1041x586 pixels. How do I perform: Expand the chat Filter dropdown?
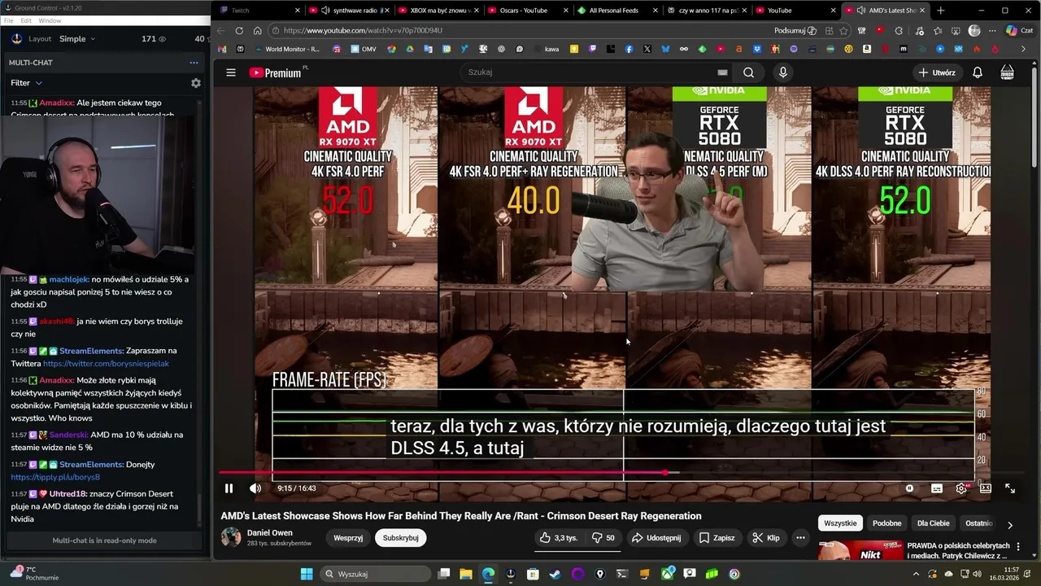click(26, 83)
